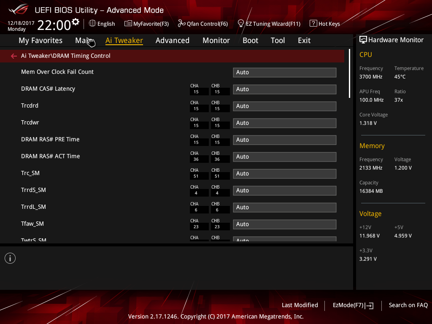Select the TrrdL_SM label
The image size is (432, 324).
[x=33, y=207]
